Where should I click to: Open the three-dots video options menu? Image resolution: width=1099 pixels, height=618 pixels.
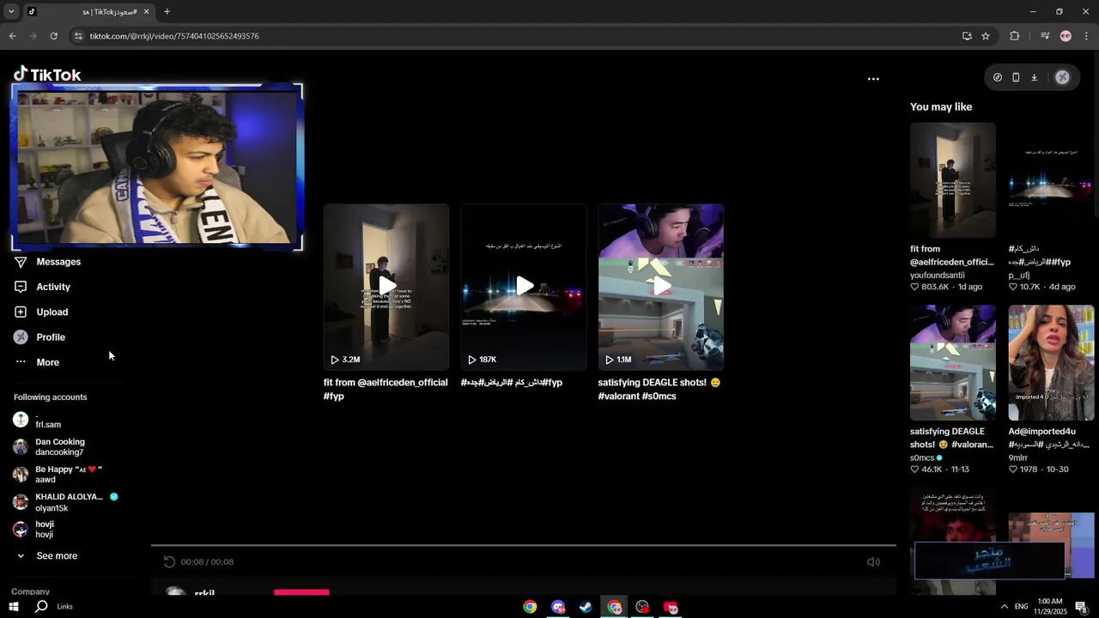tap(873, 79)
